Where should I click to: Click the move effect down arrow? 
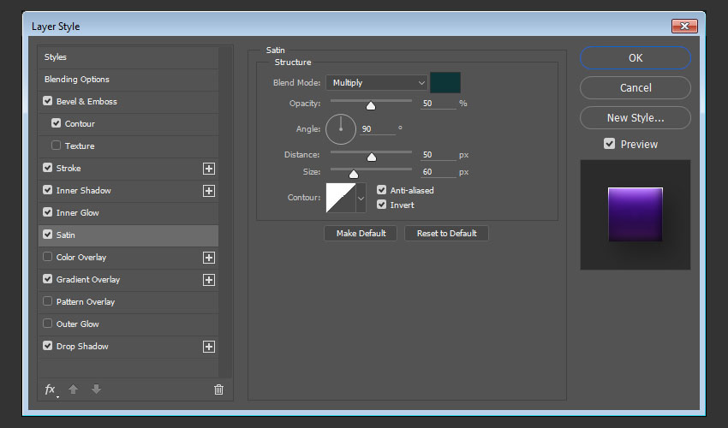[x=96, y=389]
